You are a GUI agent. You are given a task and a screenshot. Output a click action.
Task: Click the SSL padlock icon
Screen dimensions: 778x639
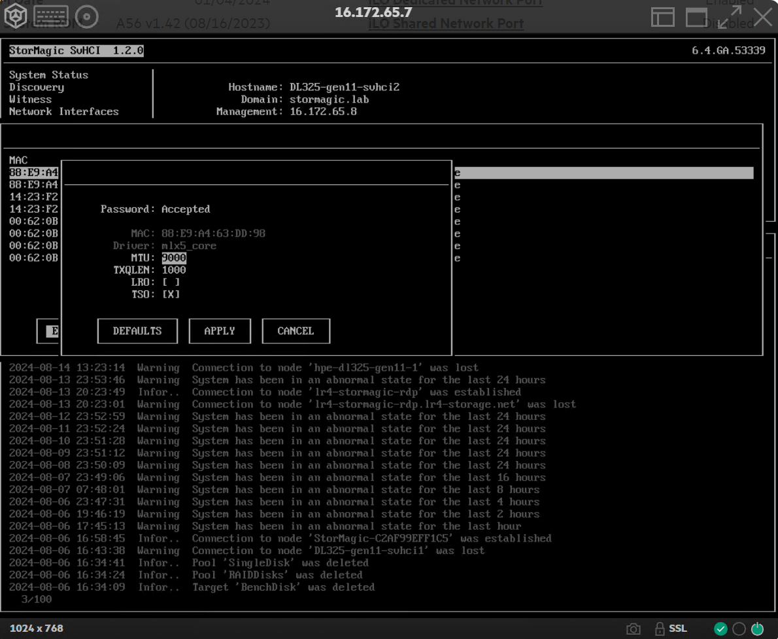(x=660, y=629)
